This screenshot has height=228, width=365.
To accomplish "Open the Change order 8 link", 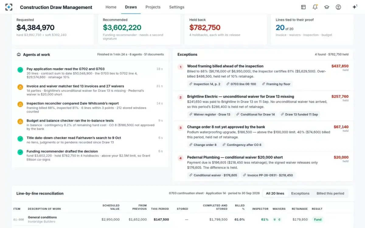I will pyautogui.click(x=203, y=145).
